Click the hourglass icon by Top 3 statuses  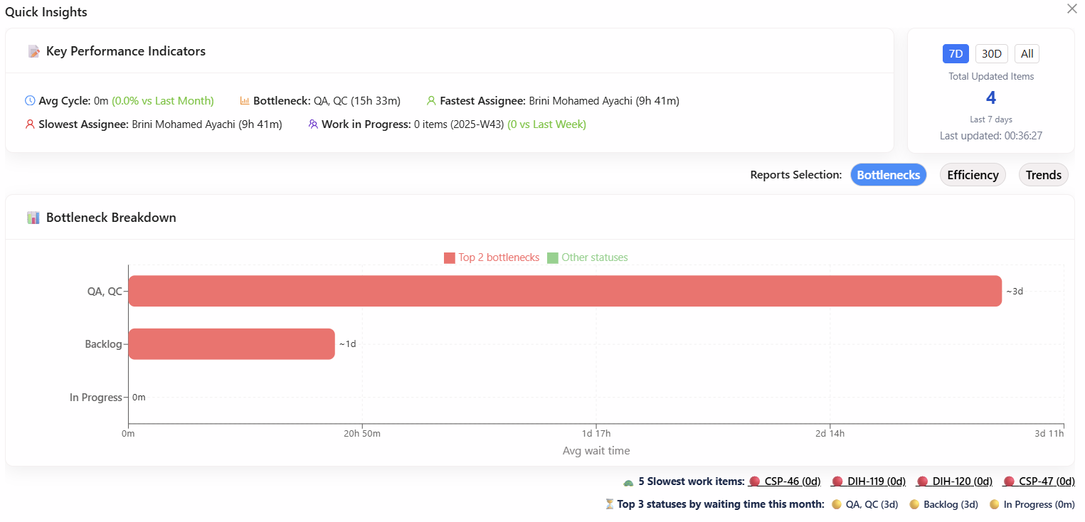click(x=609, y=504)
